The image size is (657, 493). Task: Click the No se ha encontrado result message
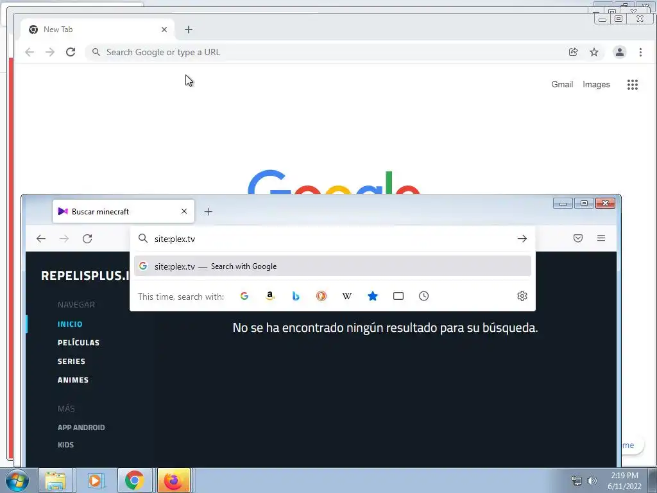(385, 327)
